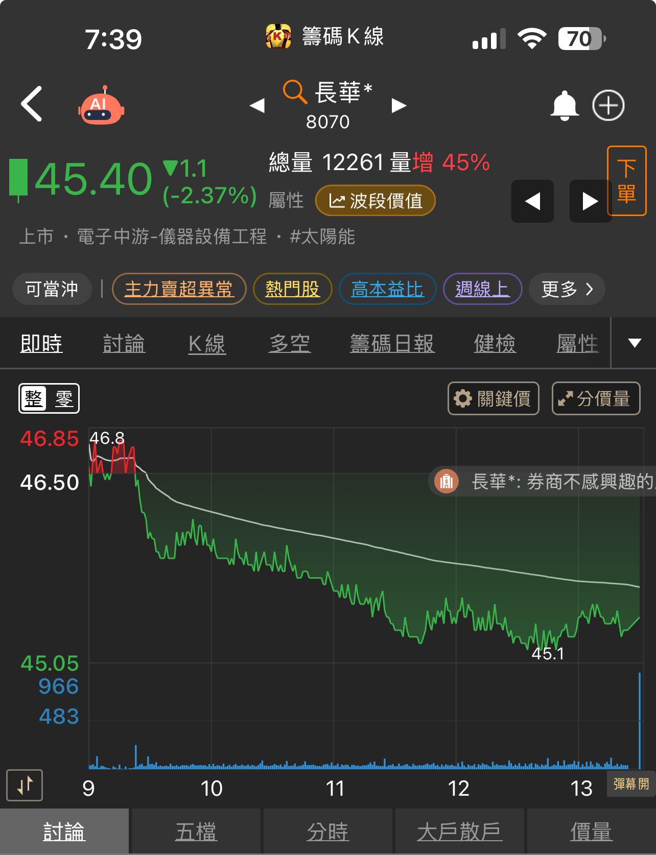Tap the orange search magnifier icon
Image resolution: width=656 pixels, height=855 pixels.
coord(295,92)
